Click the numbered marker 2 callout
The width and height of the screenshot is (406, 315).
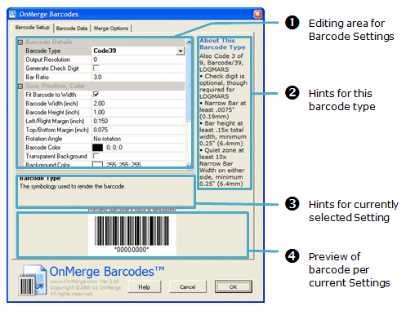pos(292,93)
